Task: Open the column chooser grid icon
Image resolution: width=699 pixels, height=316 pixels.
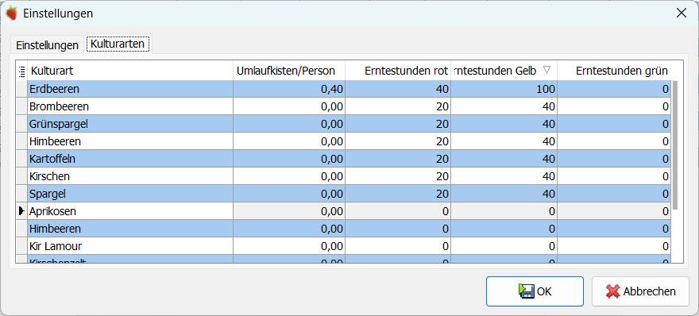Action: pyautogui.click(x=21, y=71)
